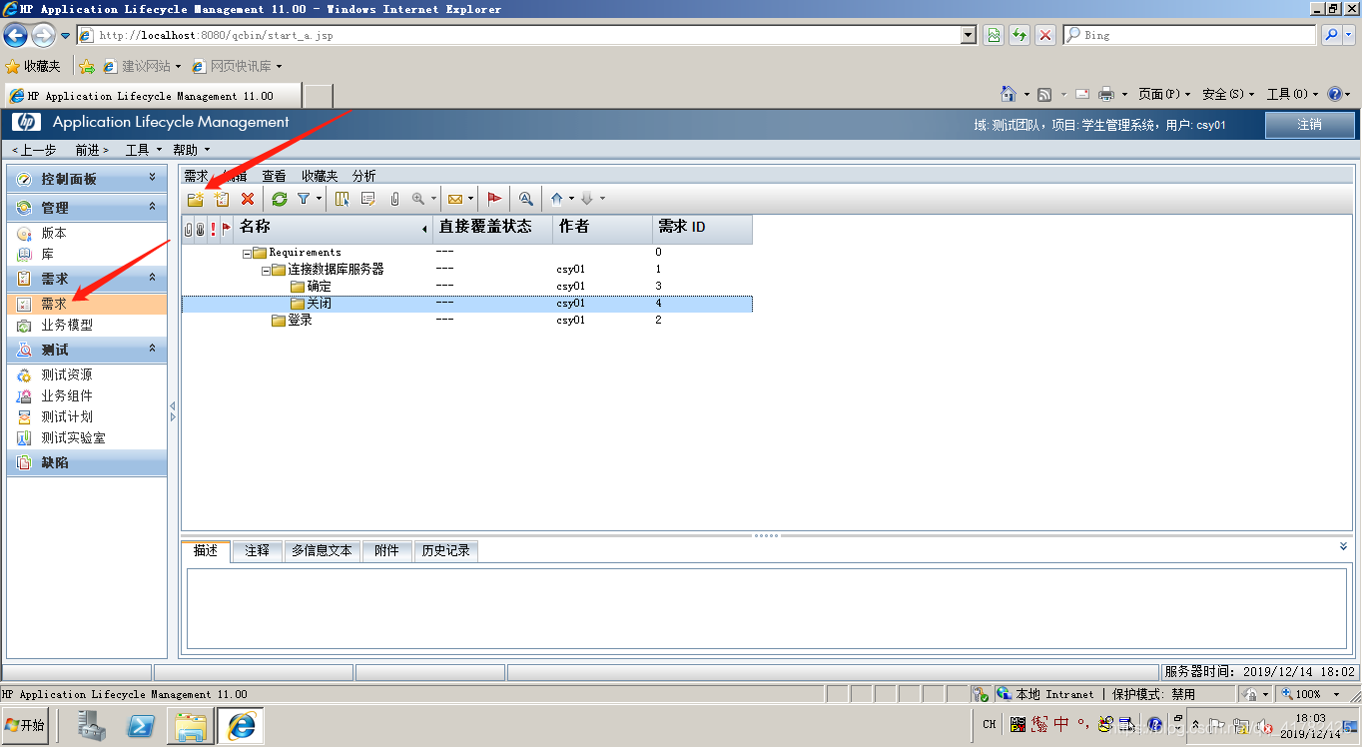
Task: Open the Windows 开始 Start button
Action: pyautogui.click(x=26, y=726)
